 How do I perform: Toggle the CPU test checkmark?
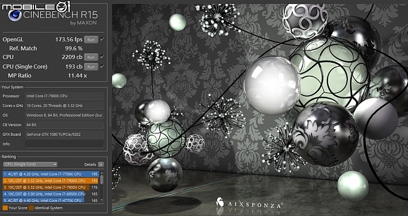102,57
